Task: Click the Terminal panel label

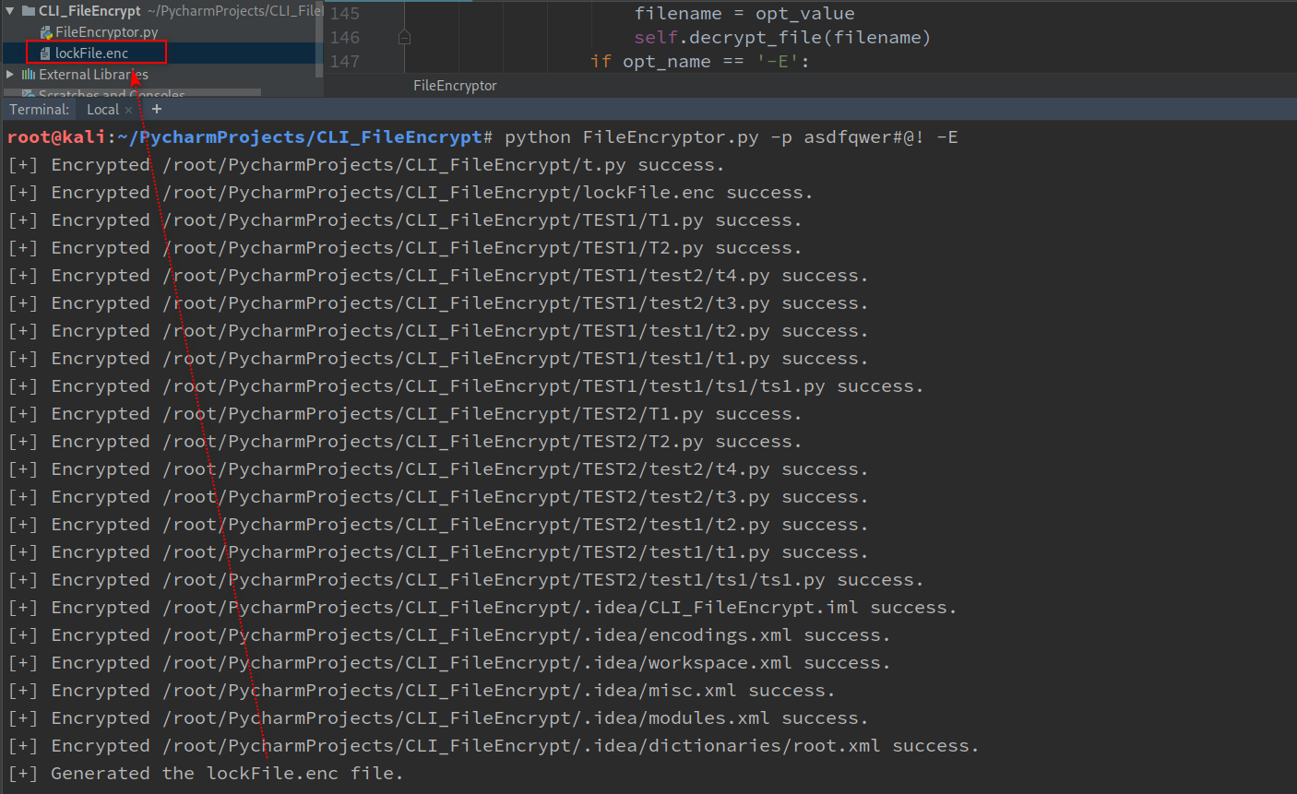Action: (x=40, y=109)
